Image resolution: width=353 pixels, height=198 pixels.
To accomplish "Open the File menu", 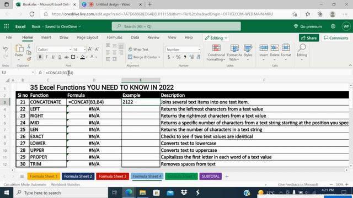I will (x=9, y=37).
